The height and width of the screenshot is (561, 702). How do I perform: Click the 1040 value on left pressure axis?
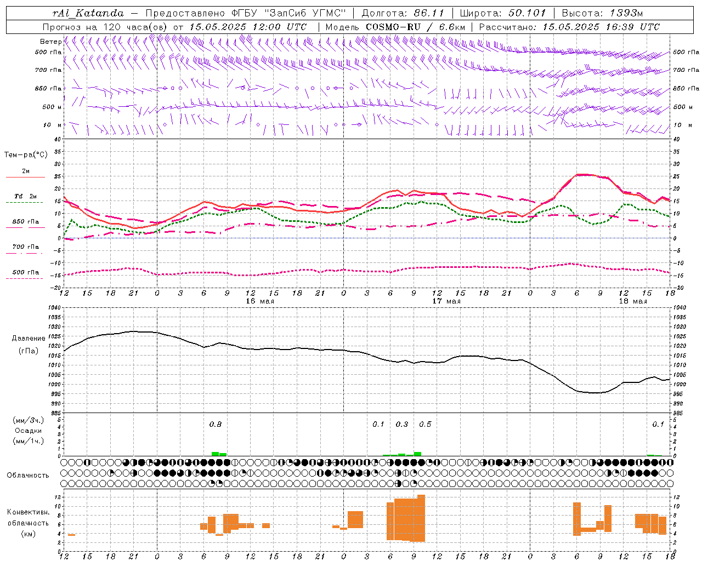(x=54, y=308)
